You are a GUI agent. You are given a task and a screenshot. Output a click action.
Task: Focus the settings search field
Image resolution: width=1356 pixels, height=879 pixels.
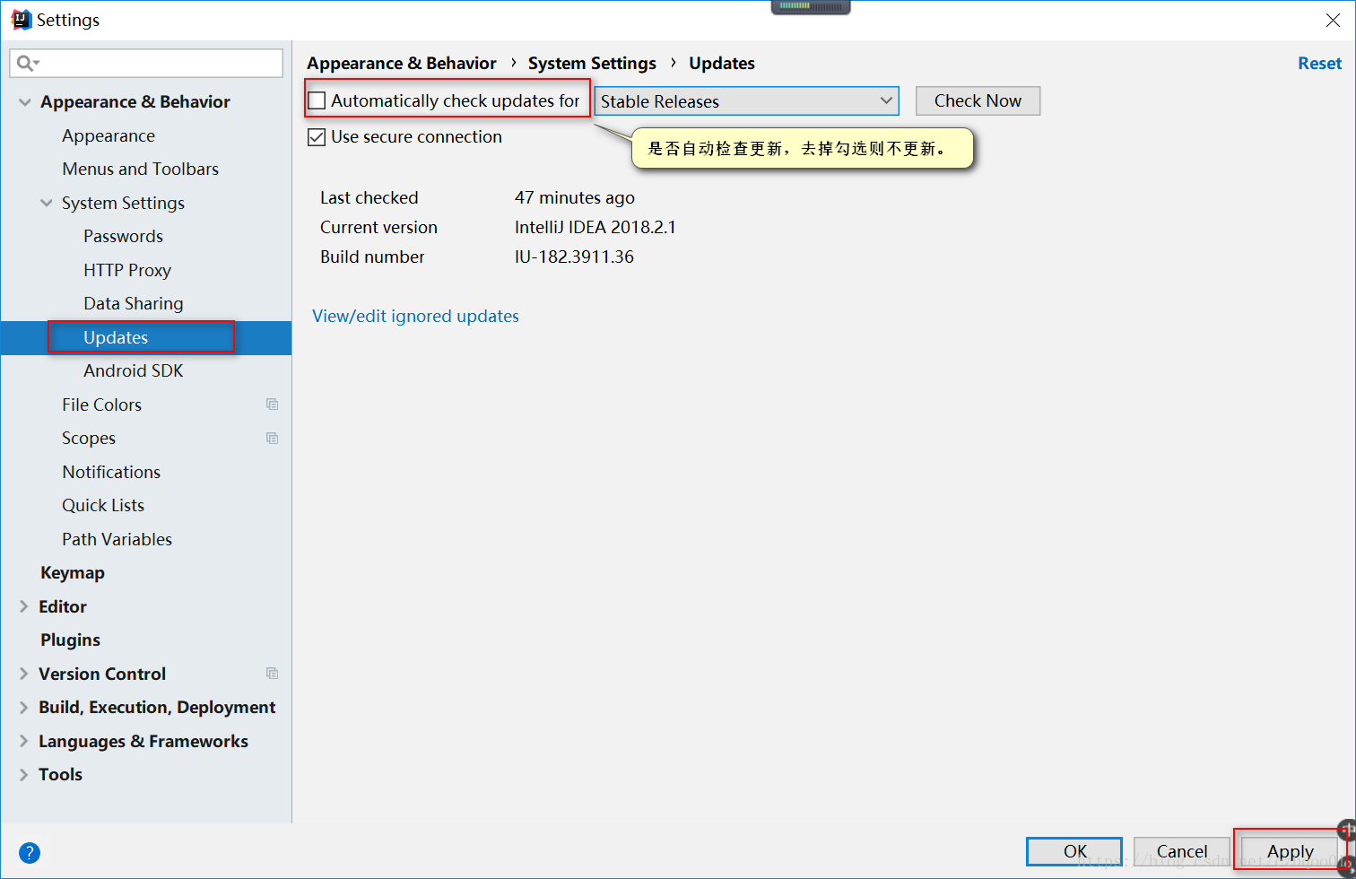(x=146, y=63)
